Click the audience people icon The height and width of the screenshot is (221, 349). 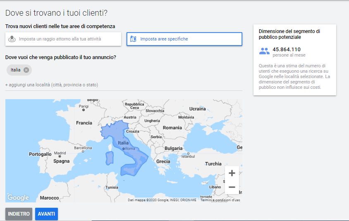pos(264,52)
